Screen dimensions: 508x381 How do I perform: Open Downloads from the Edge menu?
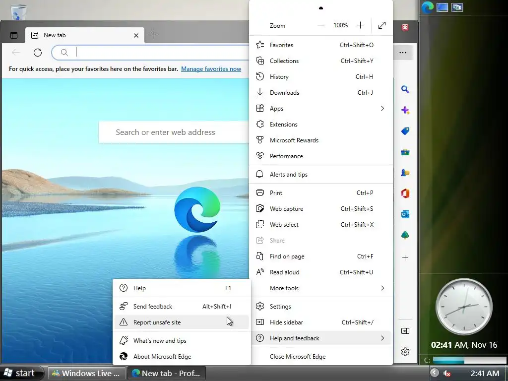tap(321, 93)
